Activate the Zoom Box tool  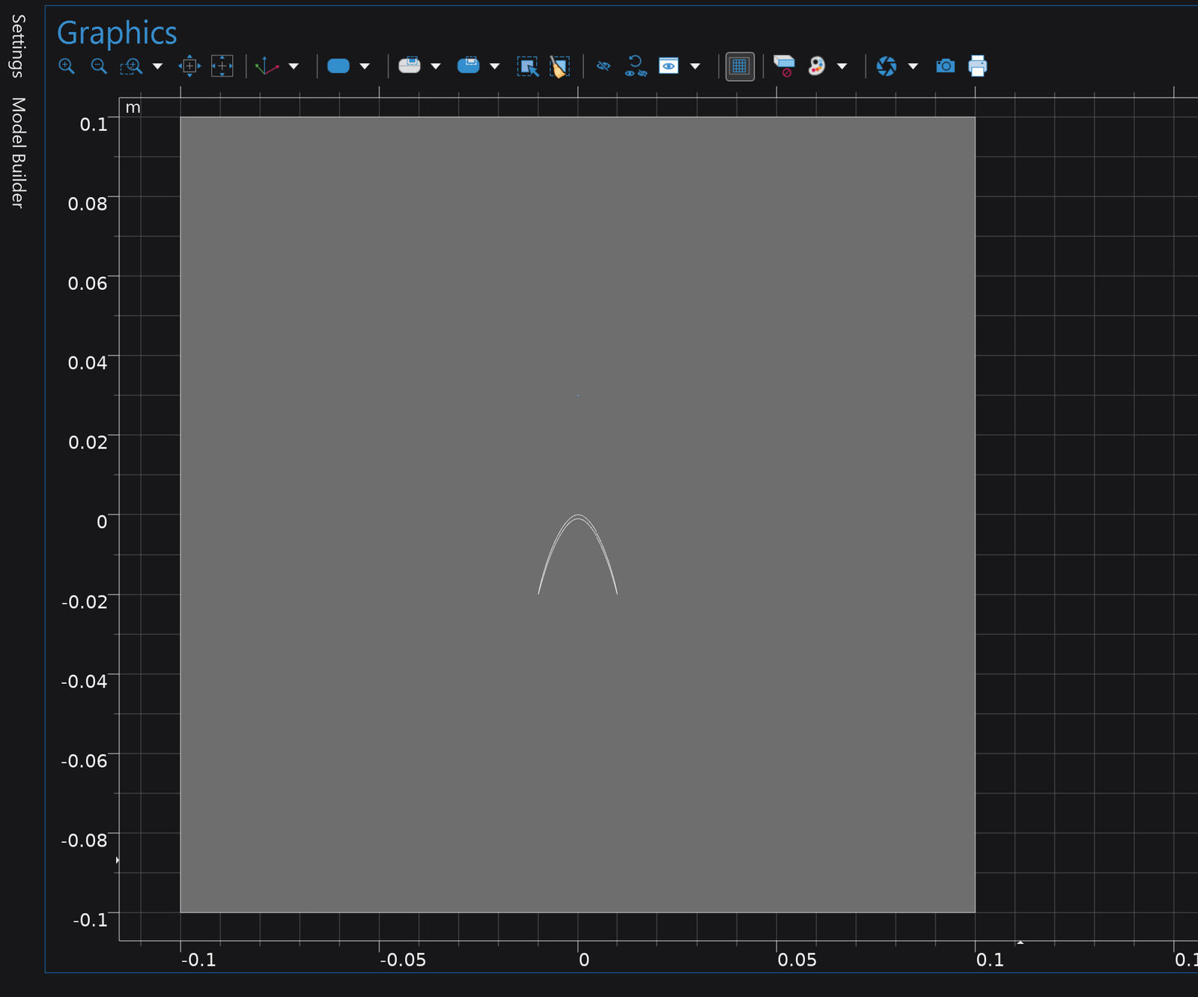132,66
